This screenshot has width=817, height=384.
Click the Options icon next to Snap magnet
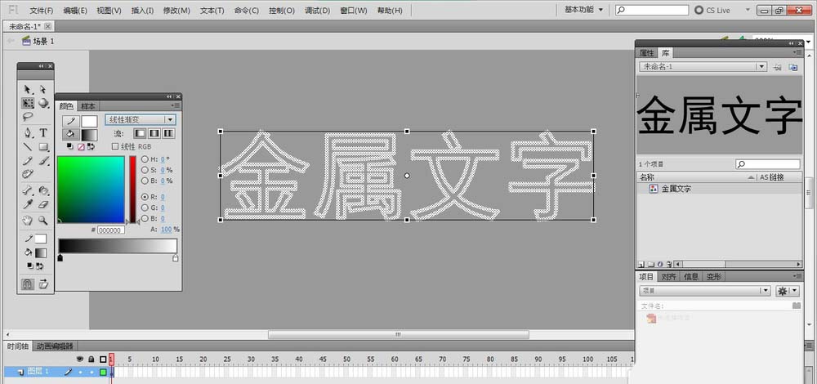tap(43, 284)
